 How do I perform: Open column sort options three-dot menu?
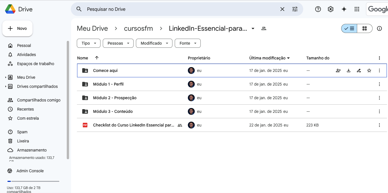379,58
